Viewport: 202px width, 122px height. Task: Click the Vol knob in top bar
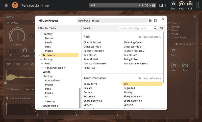[190, 4]
